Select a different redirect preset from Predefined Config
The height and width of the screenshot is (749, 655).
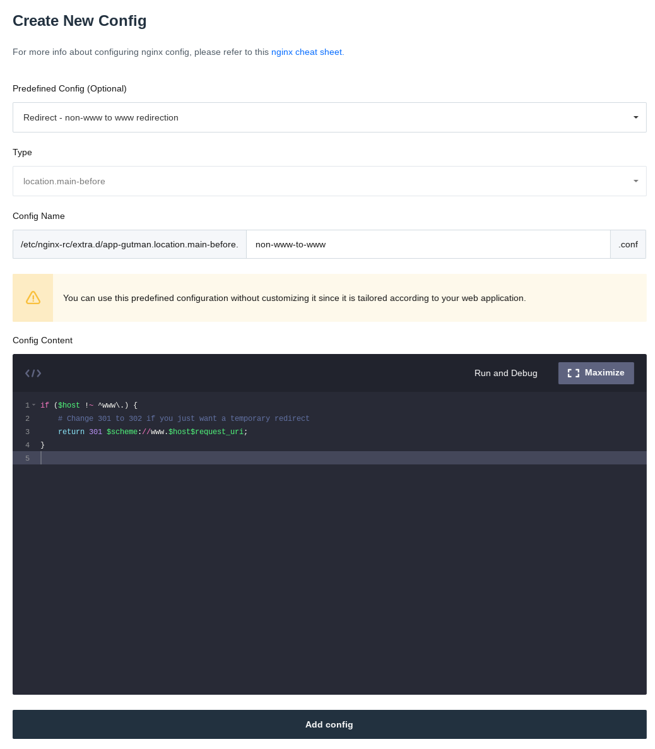point(329,117)
